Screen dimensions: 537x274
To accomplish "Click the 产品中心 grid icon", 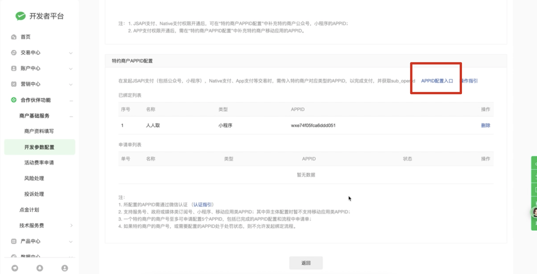I will pyautogui.click(x=14, y=241).
